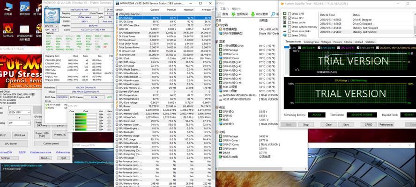Viewport: 416px width, 187px height.
Task: Click the HWiNFO64 title bar app icon
Action: [x=117, y=3]
